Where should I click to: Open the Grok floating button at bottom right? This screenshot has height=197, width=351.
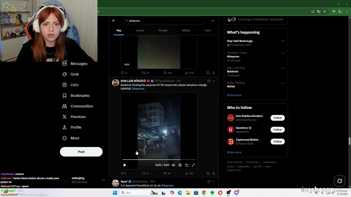[x=340, y=181]
